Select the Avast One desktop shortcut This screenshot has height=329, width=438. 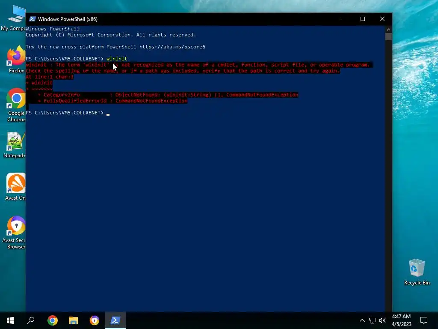tap(15, 187)
